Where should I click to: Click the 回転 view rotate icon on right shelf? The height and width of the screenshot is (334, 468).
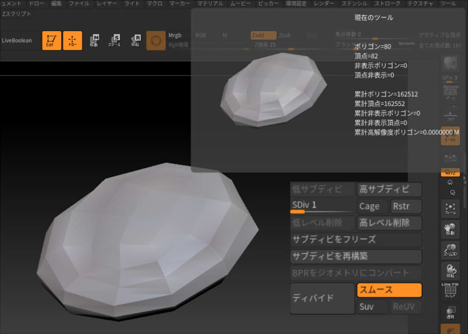[451, 271]
